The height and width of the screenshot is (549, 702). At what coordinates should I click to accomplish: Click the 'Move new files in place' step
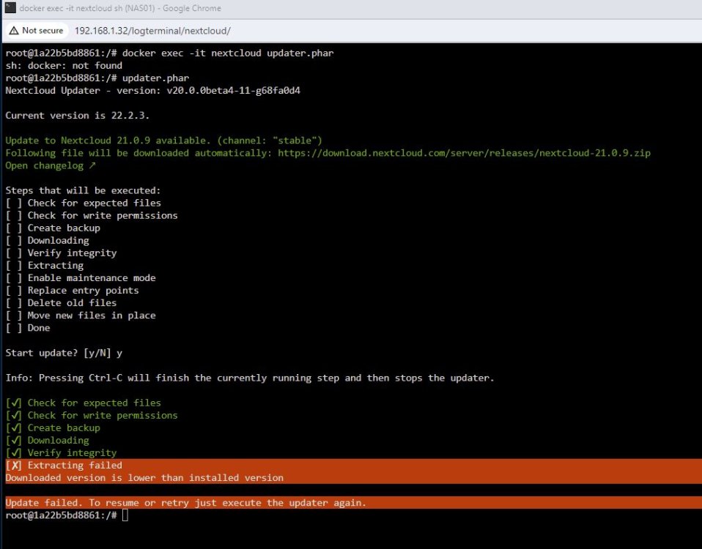tap(81, 315)
